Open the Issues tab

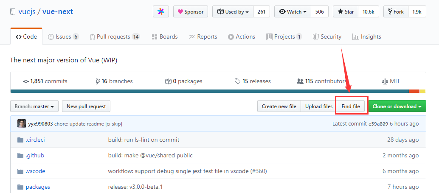click(63, 36)
